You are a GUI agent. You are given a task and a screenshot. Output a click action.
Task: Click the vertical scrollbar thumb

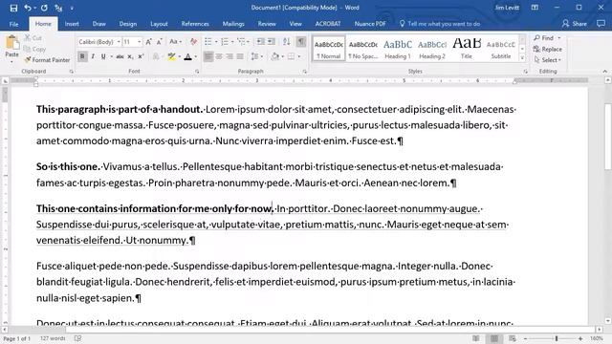click(608, 137)
